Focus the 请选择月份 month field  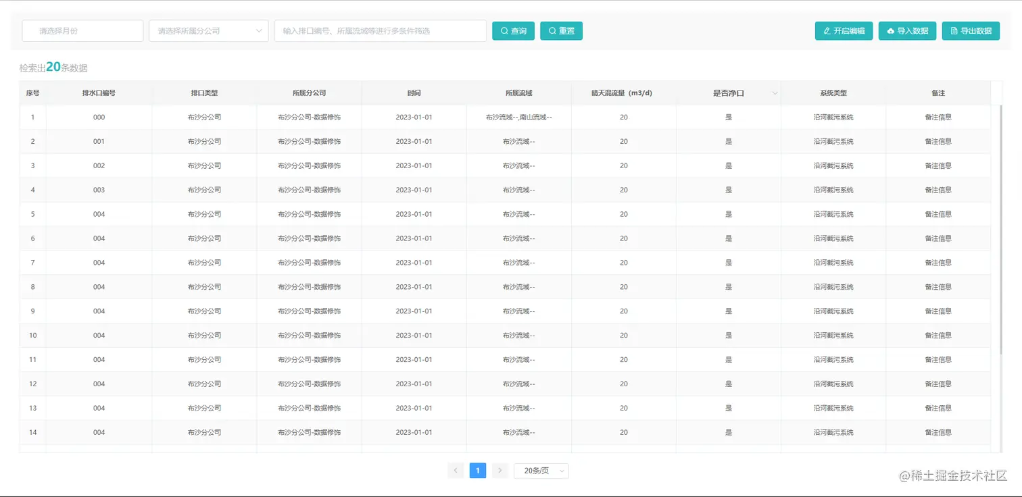(x=82, y=31)
